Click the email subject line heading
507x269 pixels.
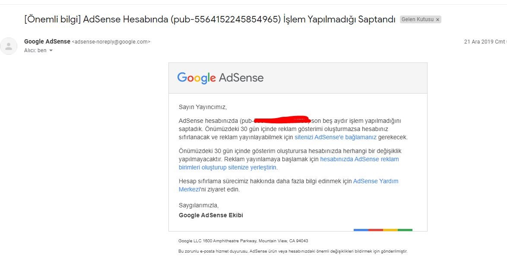pyautogui.click(x=210, y=19)
